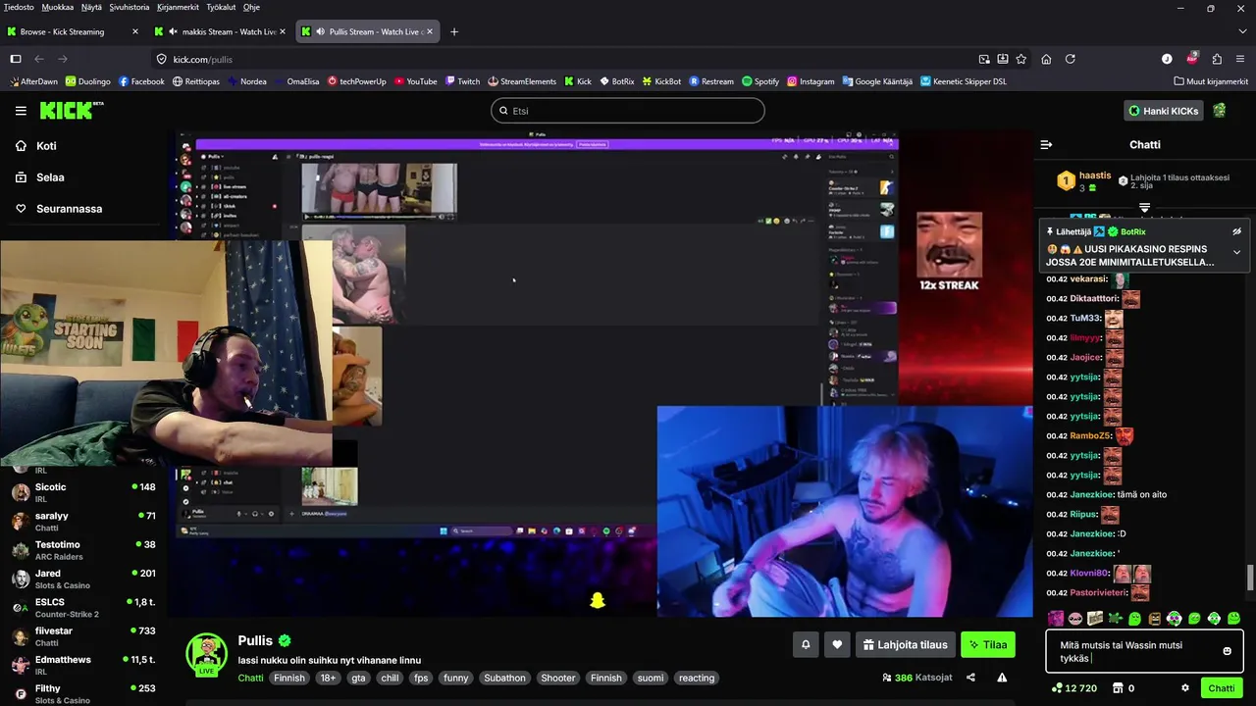Open Muut kirjanmerkit folder
Screen dimensions: 1256x706
coord(1210,81)
